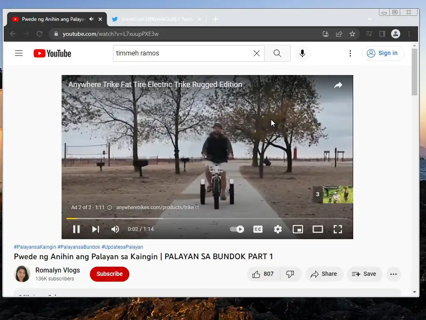Open the player settings gear

(x=277, y=229)
